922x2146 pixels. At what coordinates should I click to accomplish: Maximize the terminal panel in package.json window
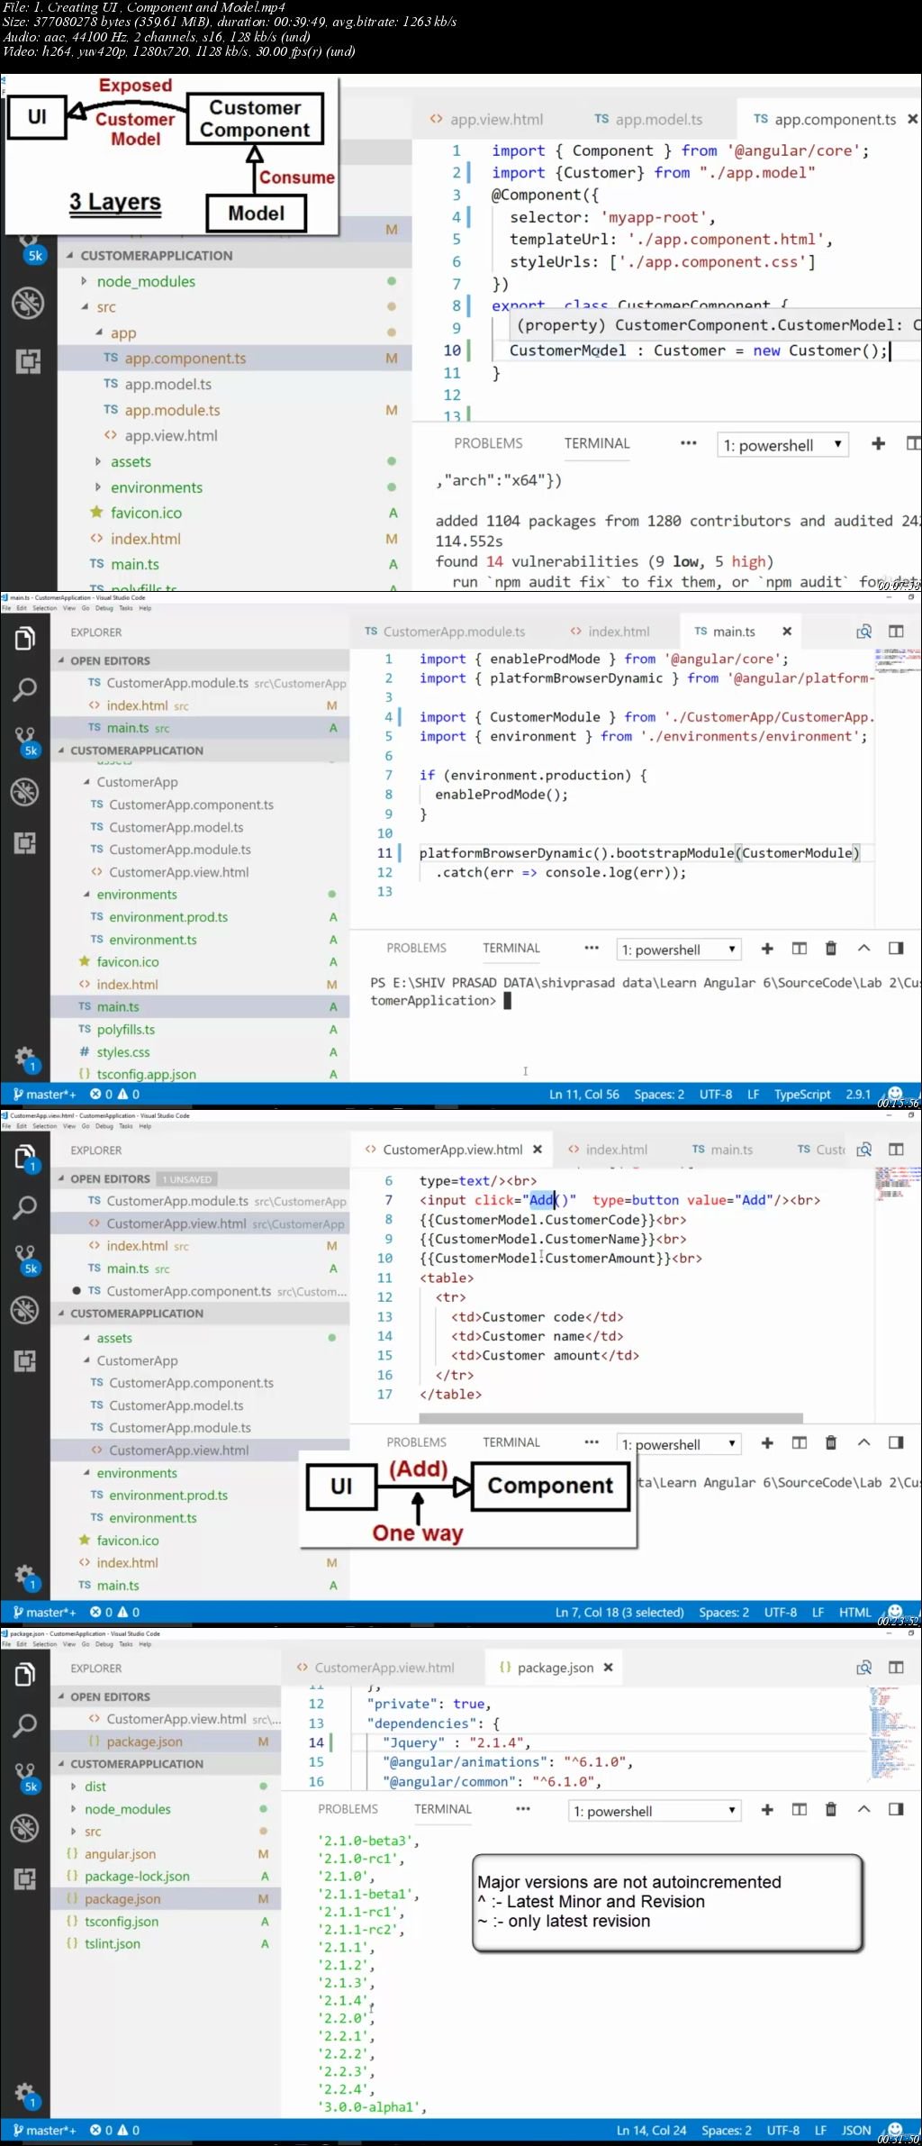tap(863, 1809)
